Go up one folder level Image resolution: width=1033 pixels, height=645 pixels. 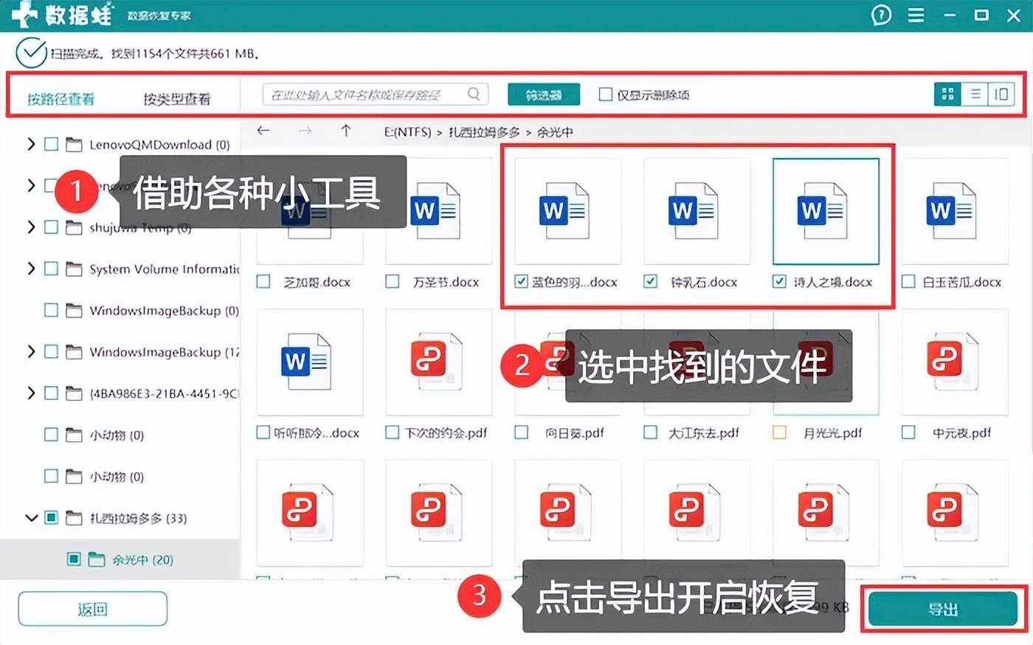345,131
